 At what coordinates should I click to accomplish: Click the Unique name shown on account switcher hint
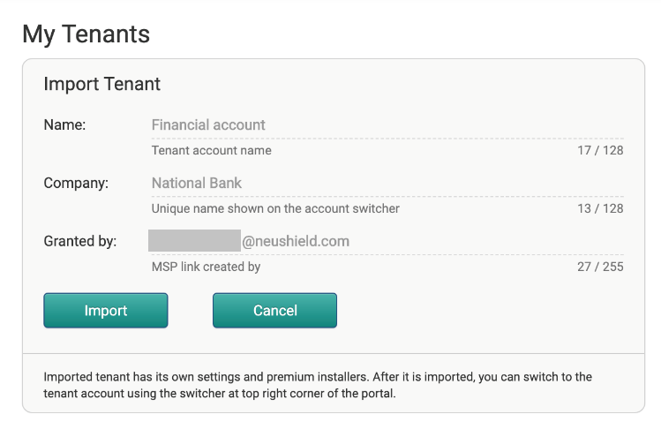pyautogui.click(x=275, y=208)
